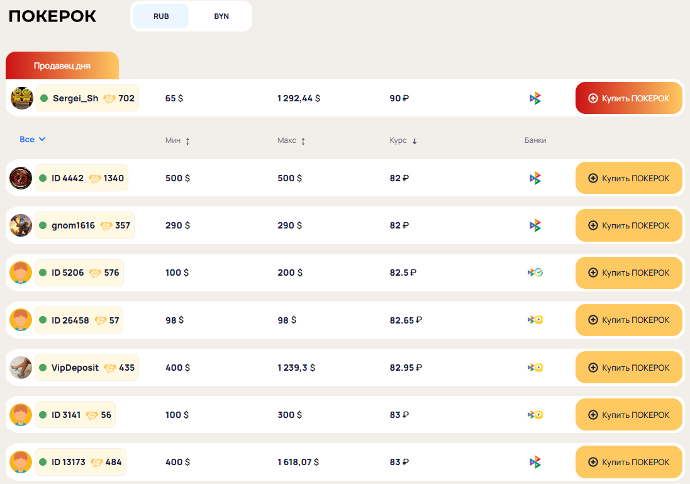Screen dimensions: 690x484
Task: Buy ПОКЕРОК from seller Sergei_Sh
Action: (628, 98)
